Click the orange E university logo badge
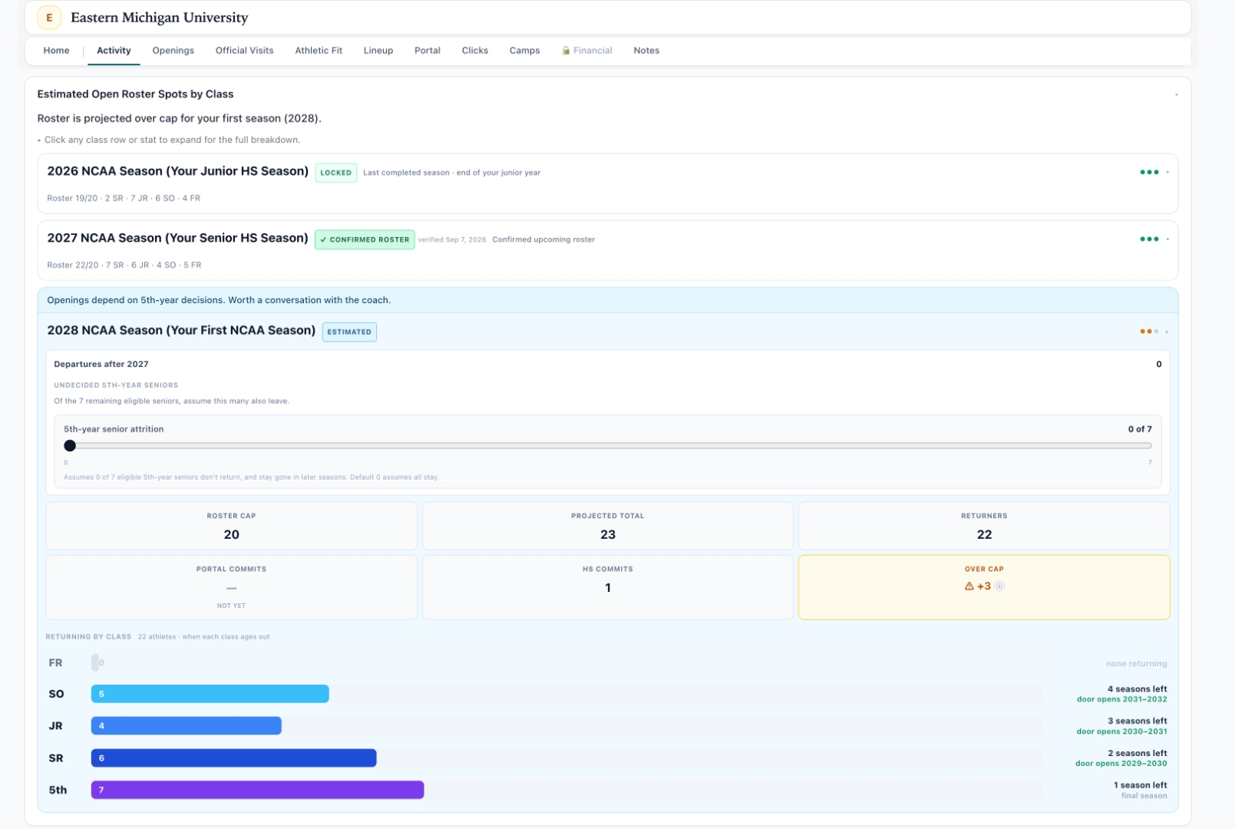Image resolution: width=1235 pixels, height=829 pixels. [49, 17]
